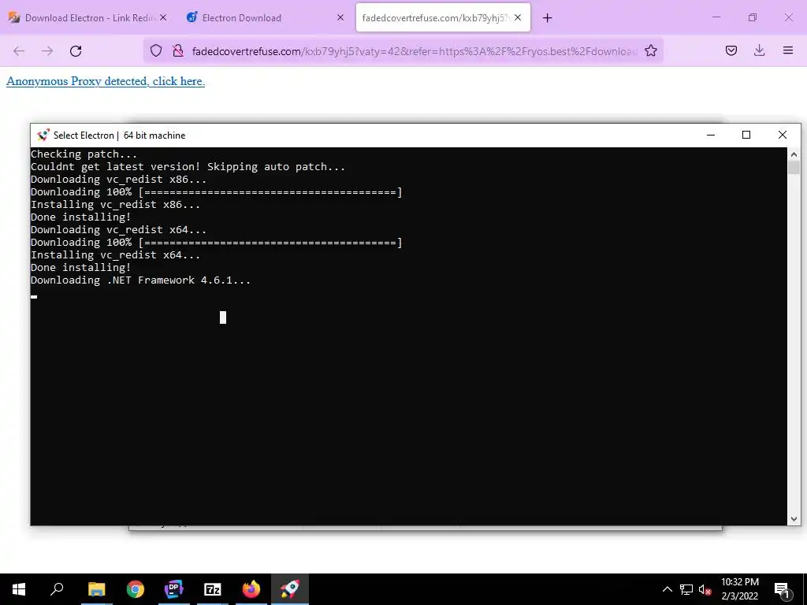
Task: Click the address bar URL field
Action: pos(415,51)
